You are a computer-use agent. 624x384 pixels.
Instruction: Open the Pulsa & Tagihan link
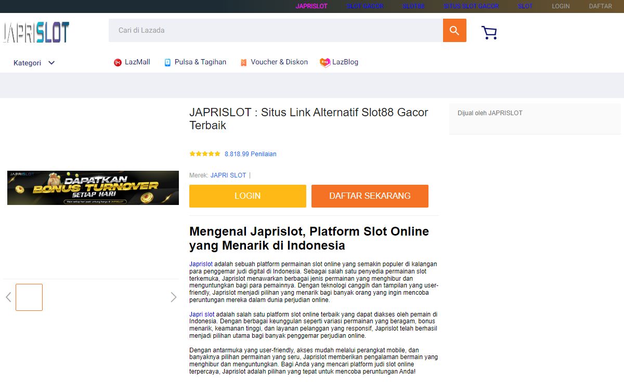(x=200, y=62)
